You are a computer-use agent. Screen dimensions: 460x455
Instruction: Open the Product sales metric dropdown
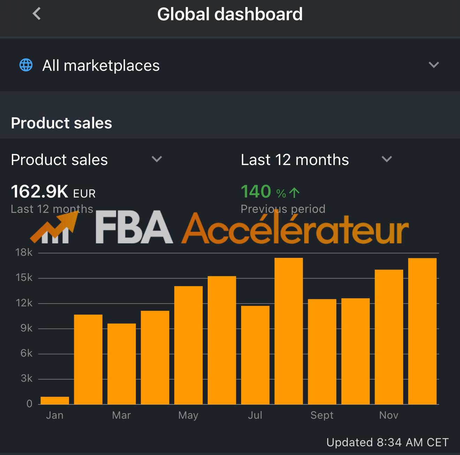pos(86,160)
